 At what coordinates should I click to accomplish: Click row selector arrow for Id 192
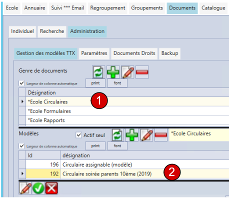pyautogui.click(x=22, y=174)
